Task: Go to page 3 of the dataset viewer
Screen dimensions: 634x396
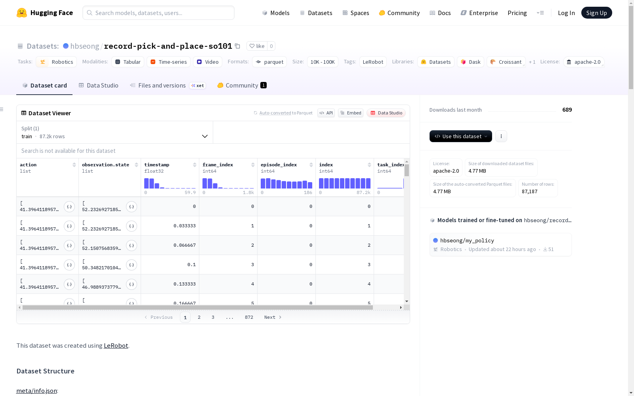Action: [x=213, y=317]
